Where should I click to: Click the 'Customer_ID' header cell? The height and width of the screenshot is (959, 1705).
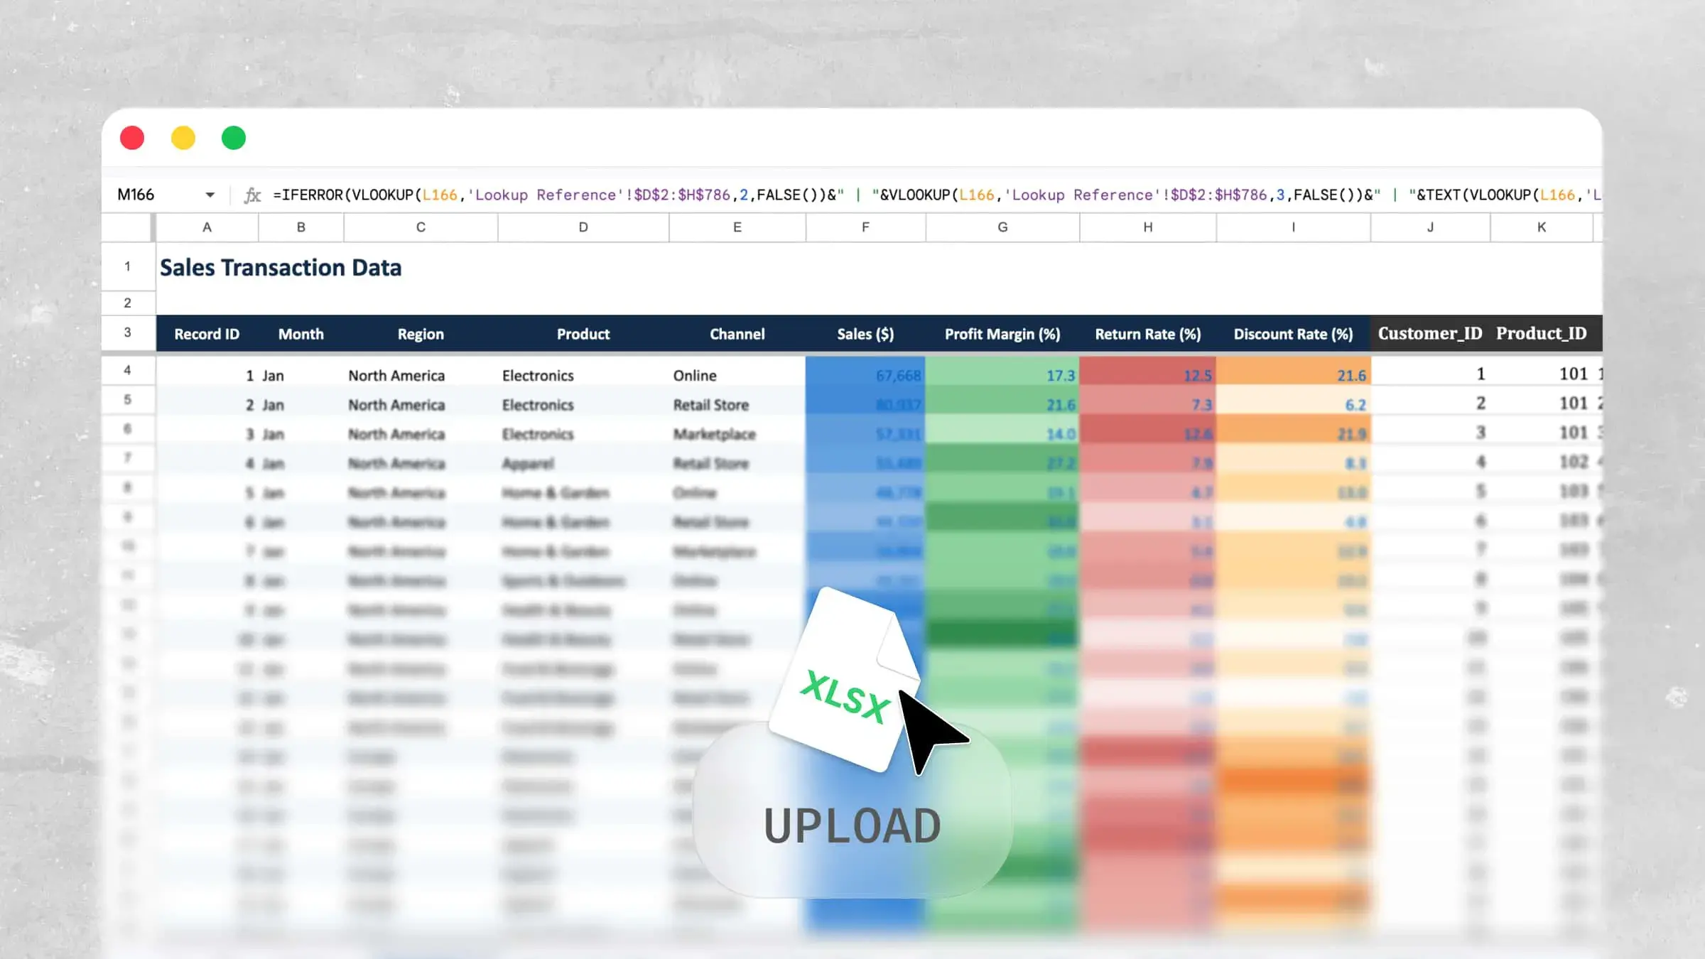[1430, 333]
